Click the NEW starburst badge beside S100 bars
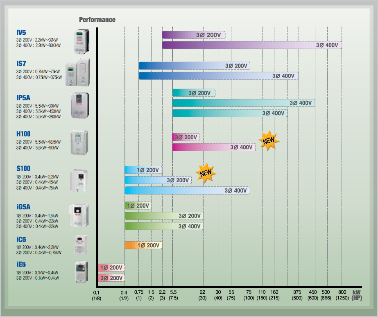The width and height of the screenshot is (378, 317). (206, 172)
